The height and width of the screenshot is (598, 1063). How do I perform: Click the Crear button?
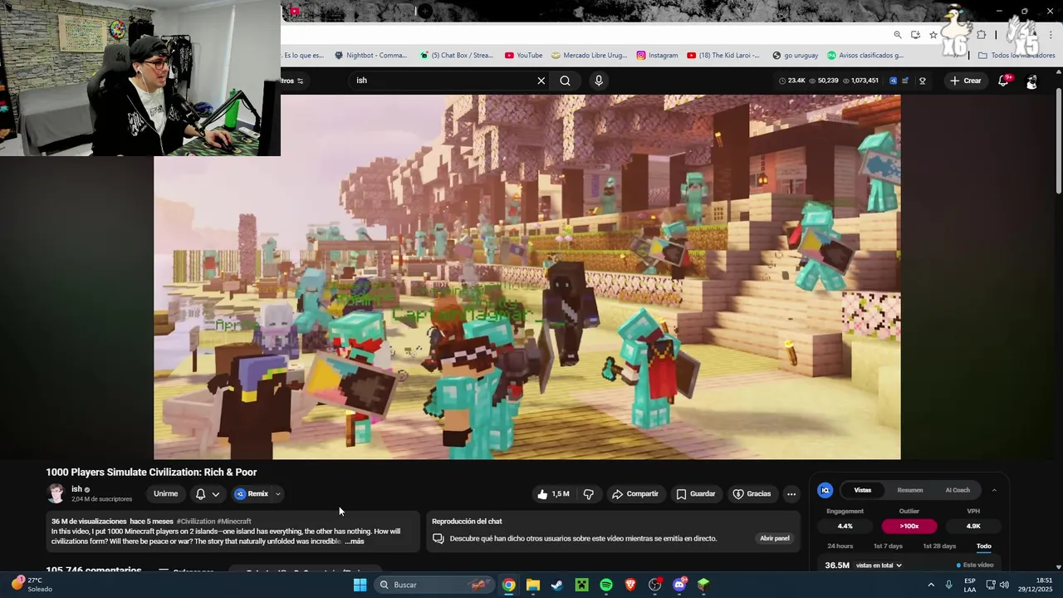(966, 81)
